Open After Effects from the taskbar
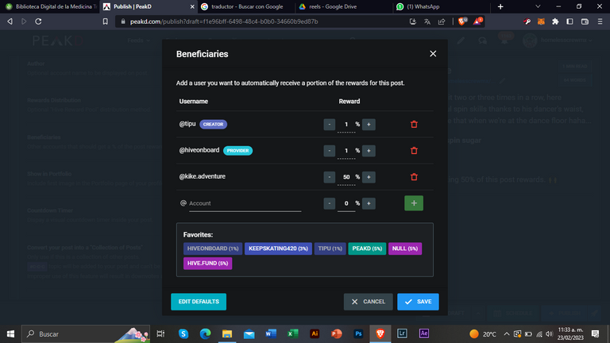This screenshot has height=343, width=610. click(x=424, y=333)
